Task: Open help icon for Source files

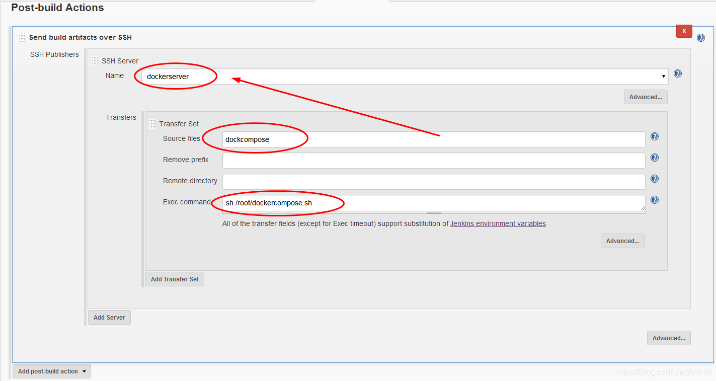Action: coord(655,136)
